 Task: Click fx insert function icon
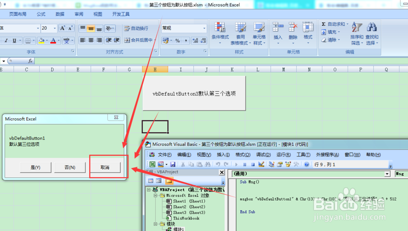30,61
